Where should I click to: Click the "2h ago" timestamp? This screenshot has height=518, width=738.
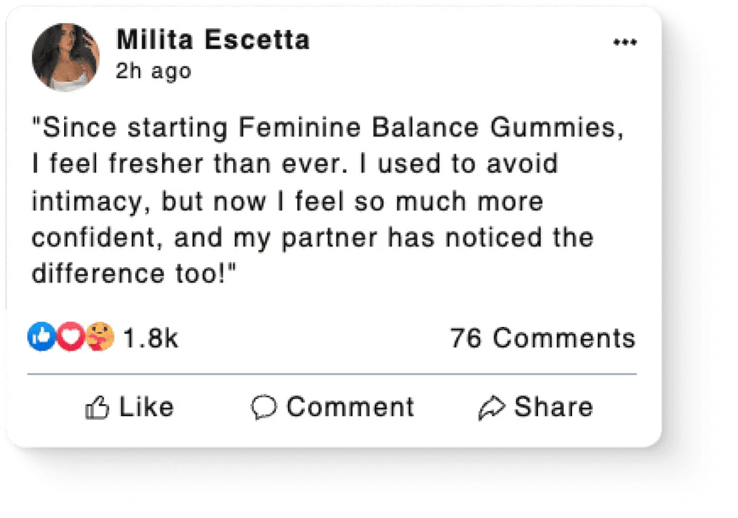tap(154, 71)
